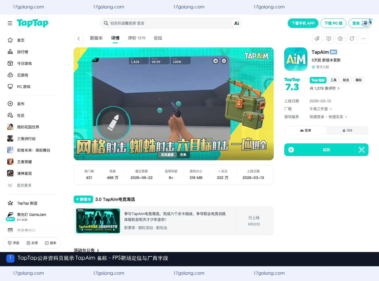
Task: Click the TapAim app icon
Action: pyautogui.click(x=296, y=59)
